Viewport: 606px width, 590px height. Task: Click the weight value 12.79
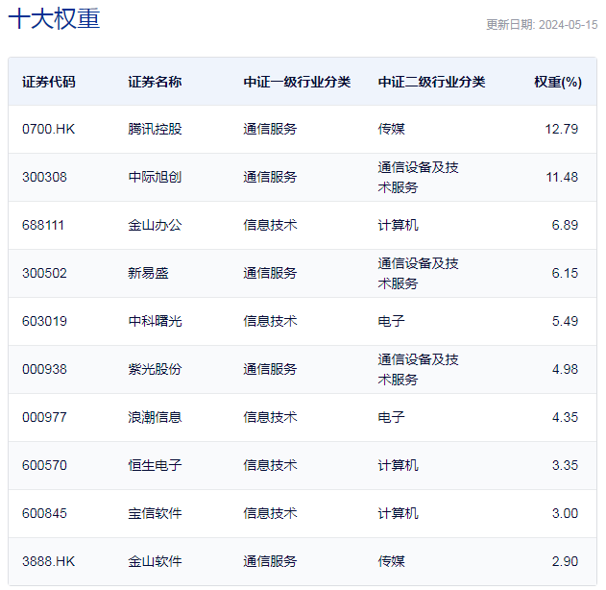click(x=562, y=129)
